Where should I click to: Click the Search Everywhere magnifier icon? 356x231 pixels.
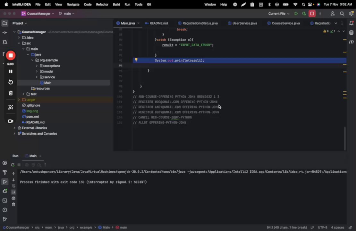tap(342, 13)
